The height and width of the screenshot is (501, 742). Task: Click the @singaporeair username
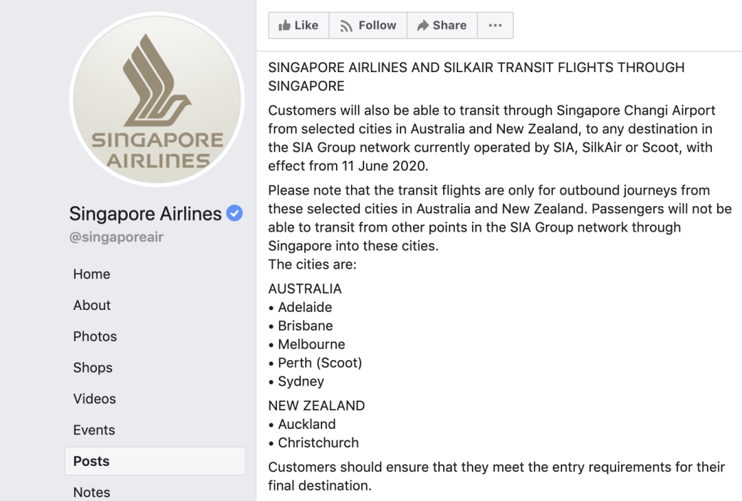pos(116,237)
